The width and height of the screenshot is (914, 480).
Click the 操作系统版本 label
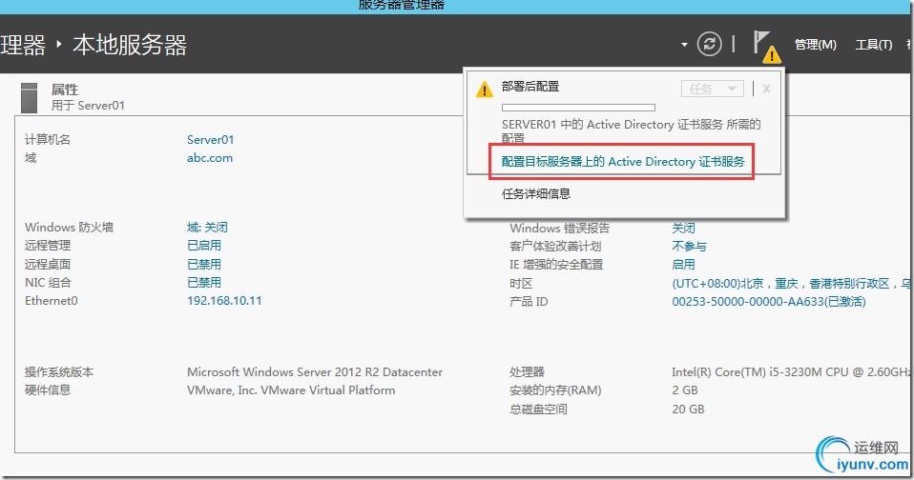(x=59, y=371)
